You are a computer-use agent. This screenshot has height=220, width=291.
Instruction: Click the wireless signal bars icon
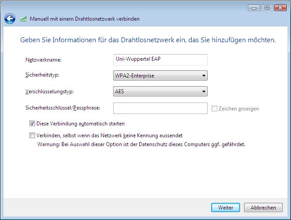[x=23, y=19]
